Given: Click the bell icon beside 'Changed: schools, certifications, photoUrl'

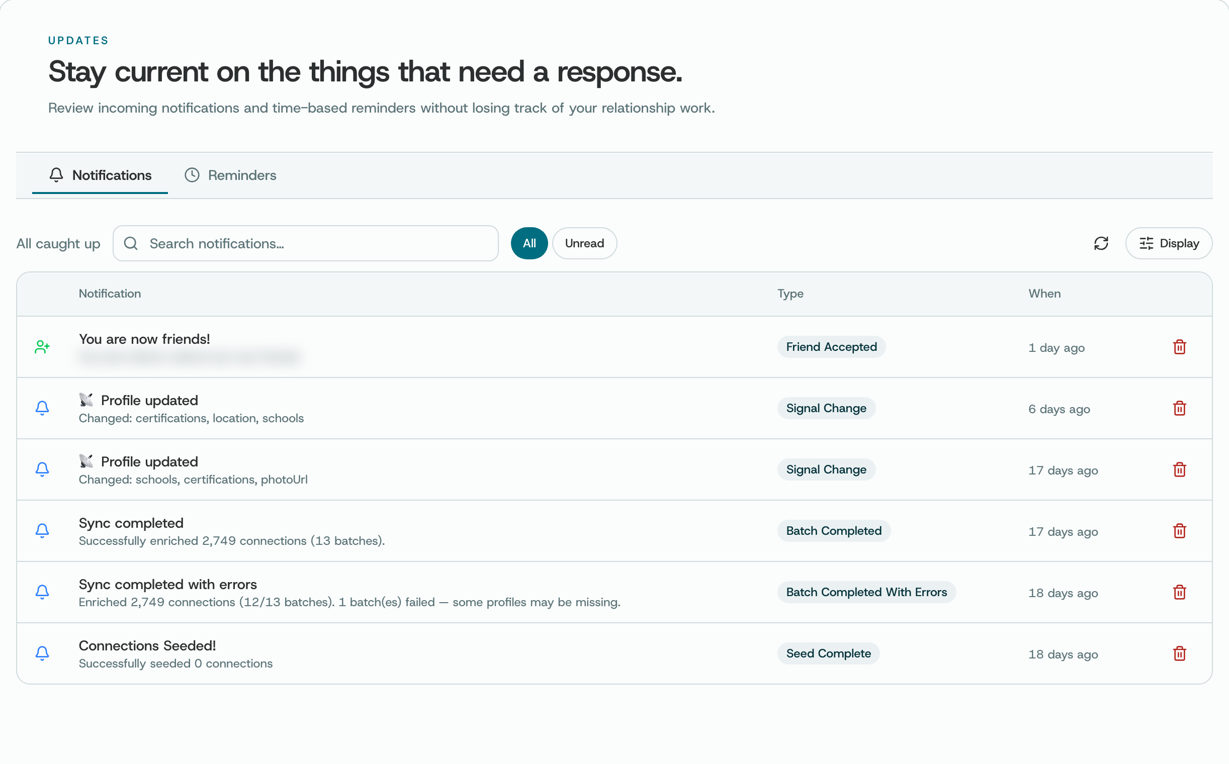Looking at the screenshot, I should pyautogui.click(x=42, y=469).
